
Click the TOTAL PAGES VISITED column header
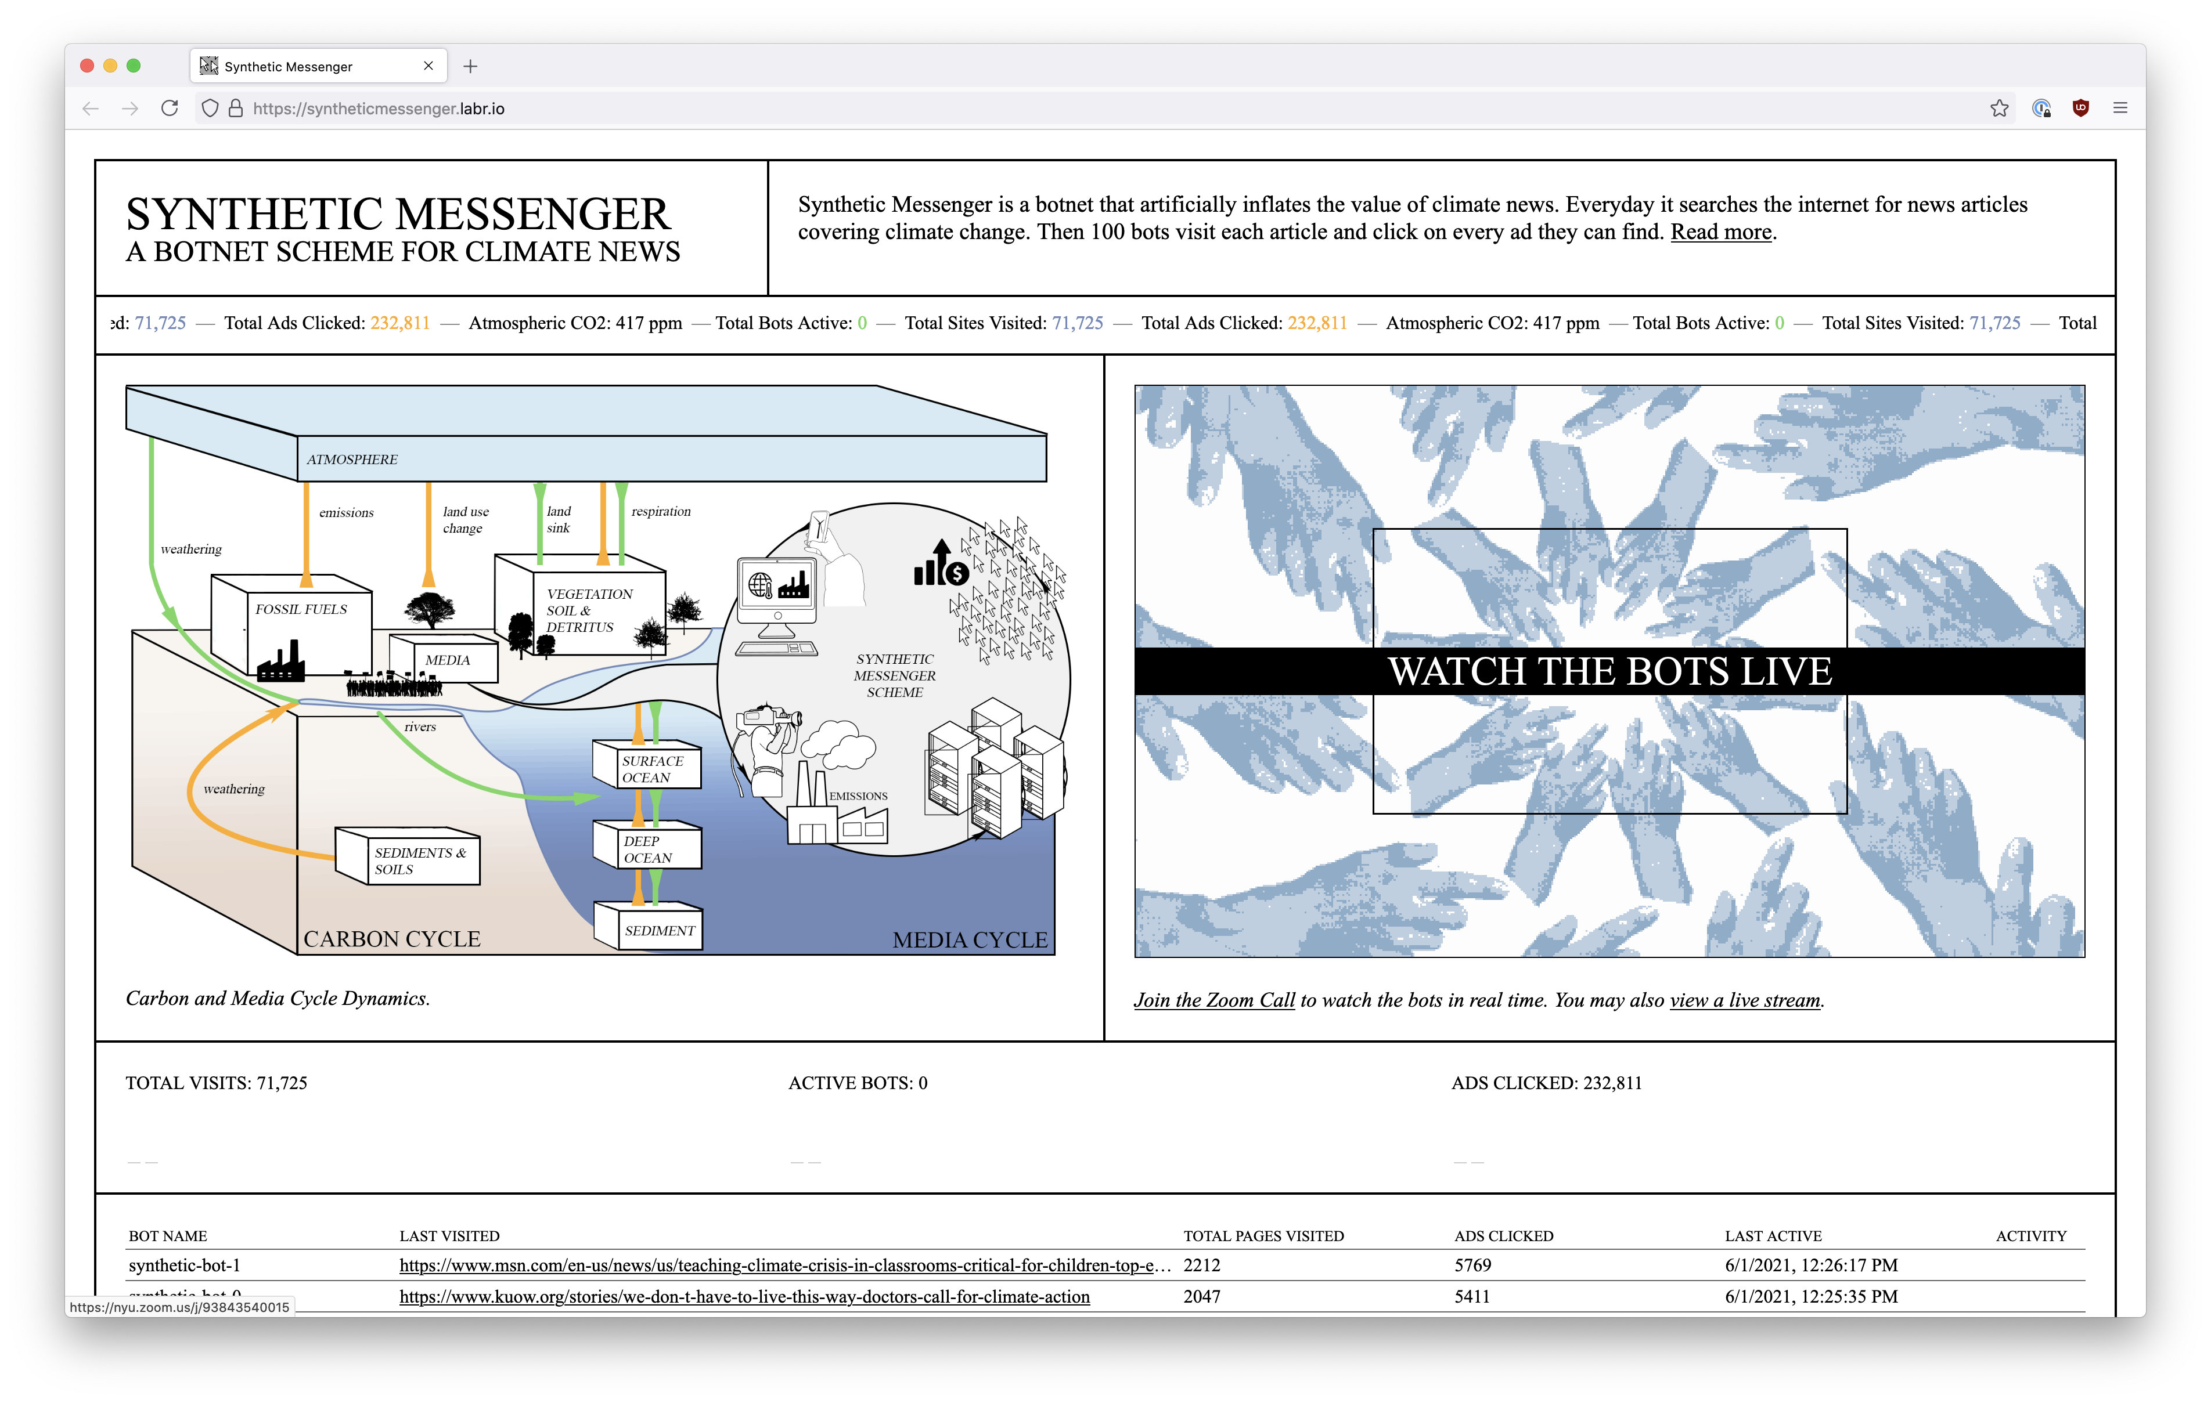point(1263,1236)
